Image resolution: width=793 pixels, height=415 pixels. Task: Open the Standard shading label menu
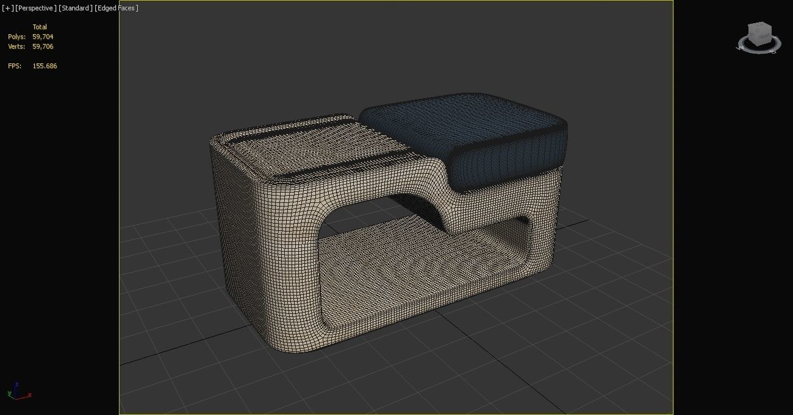76,8
